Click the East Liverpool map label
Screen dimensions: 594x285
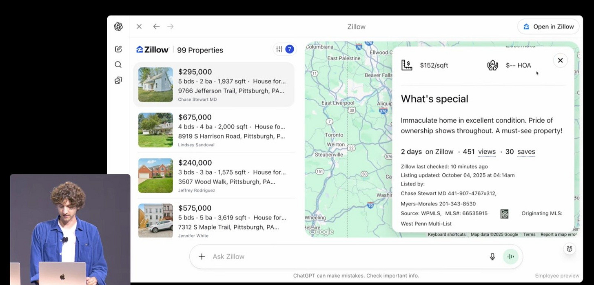pos(338,103)
